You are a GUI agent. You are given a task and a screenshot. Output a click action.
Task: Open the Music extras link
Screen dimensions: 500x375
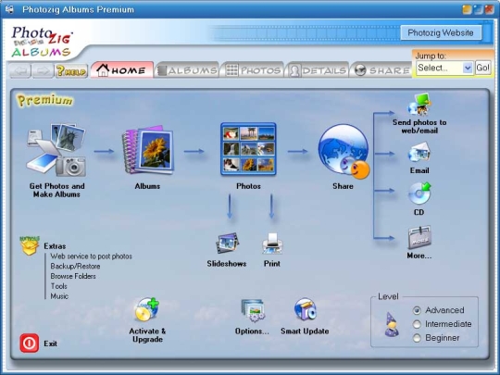tap(59, 296)
